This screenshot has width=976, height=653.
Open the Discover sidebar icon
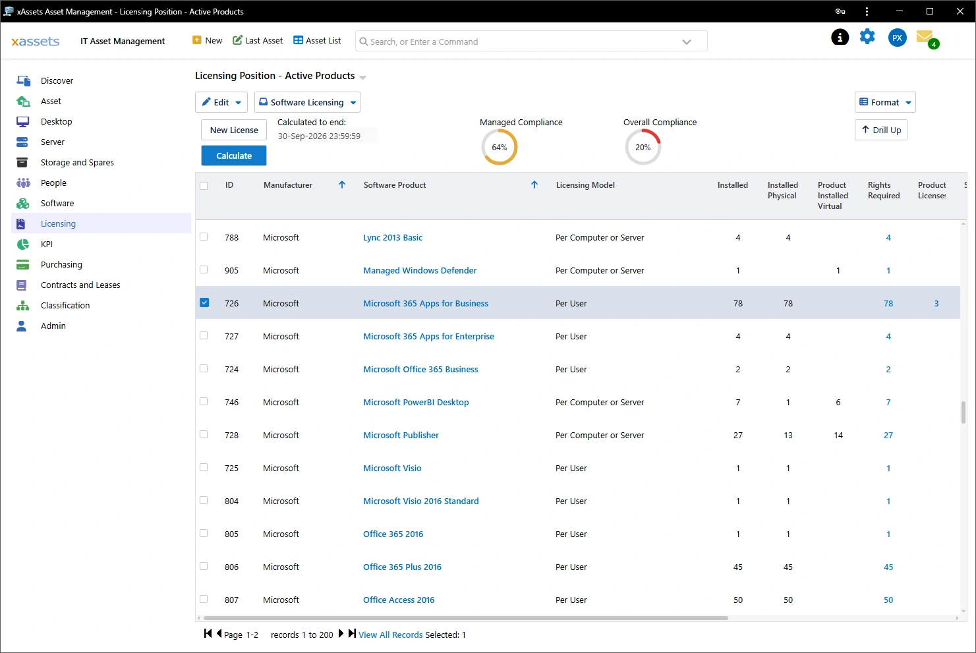tap(23, 81)
